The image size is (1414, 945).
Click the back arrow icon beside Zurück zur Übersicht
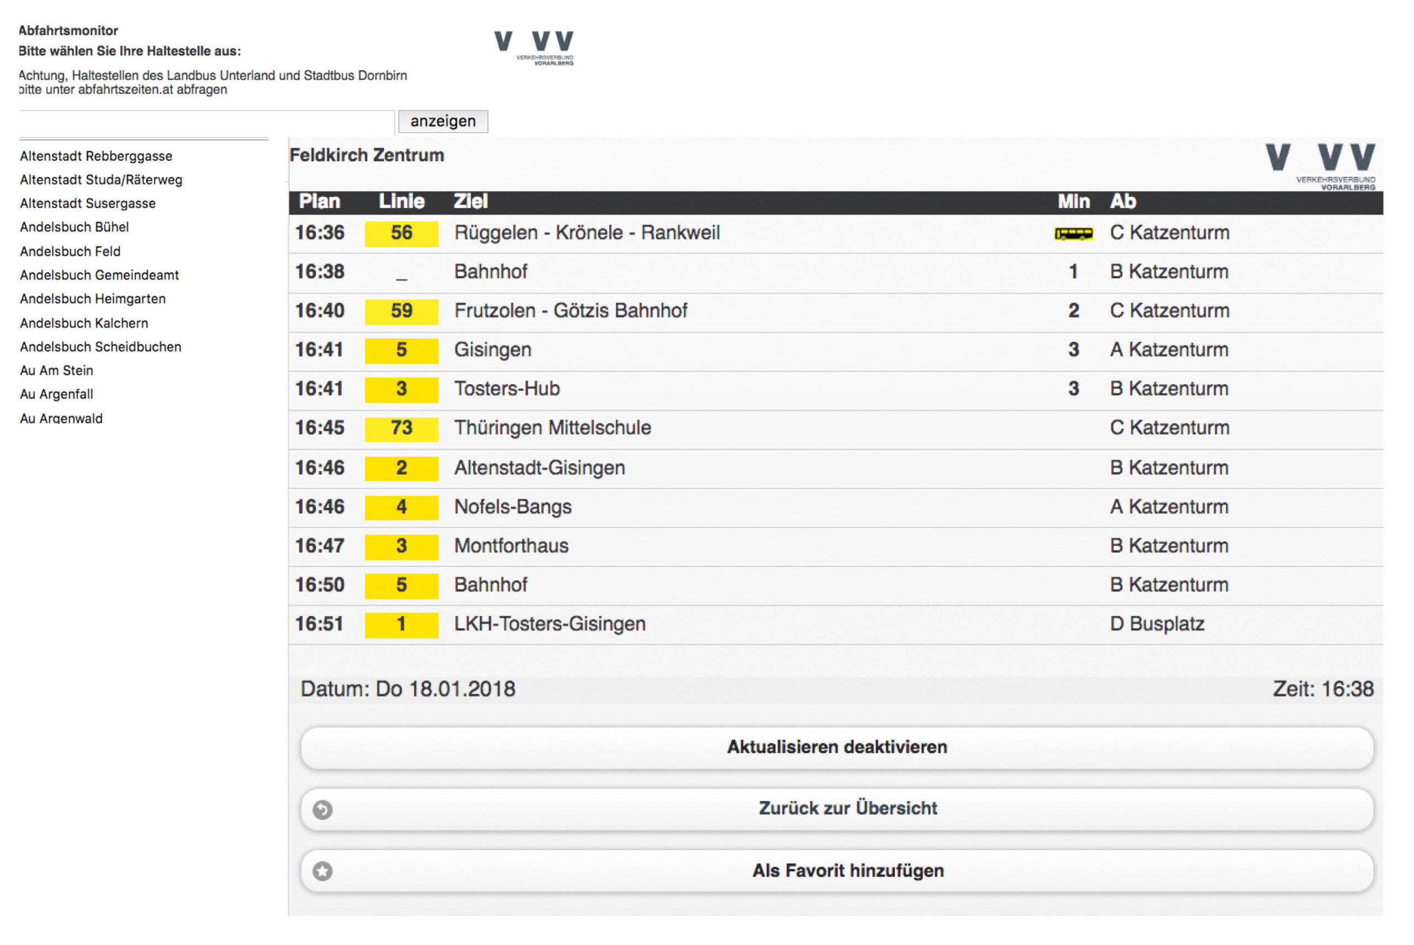pos(323,809)
